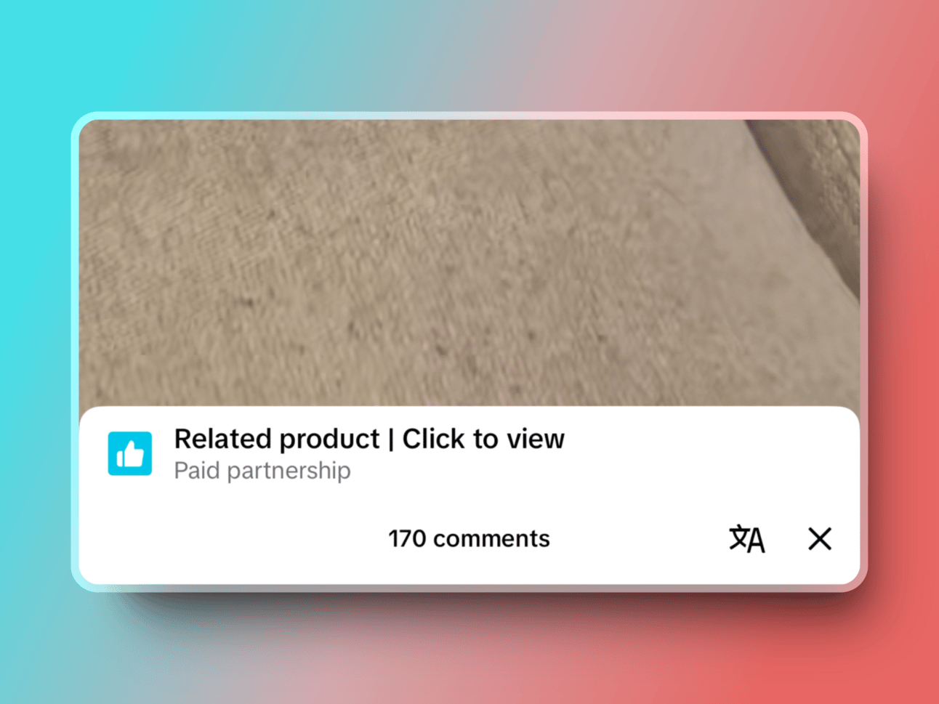Open the Related product link
Viewport: 939px width, 704px height.
tap(277, 439)
